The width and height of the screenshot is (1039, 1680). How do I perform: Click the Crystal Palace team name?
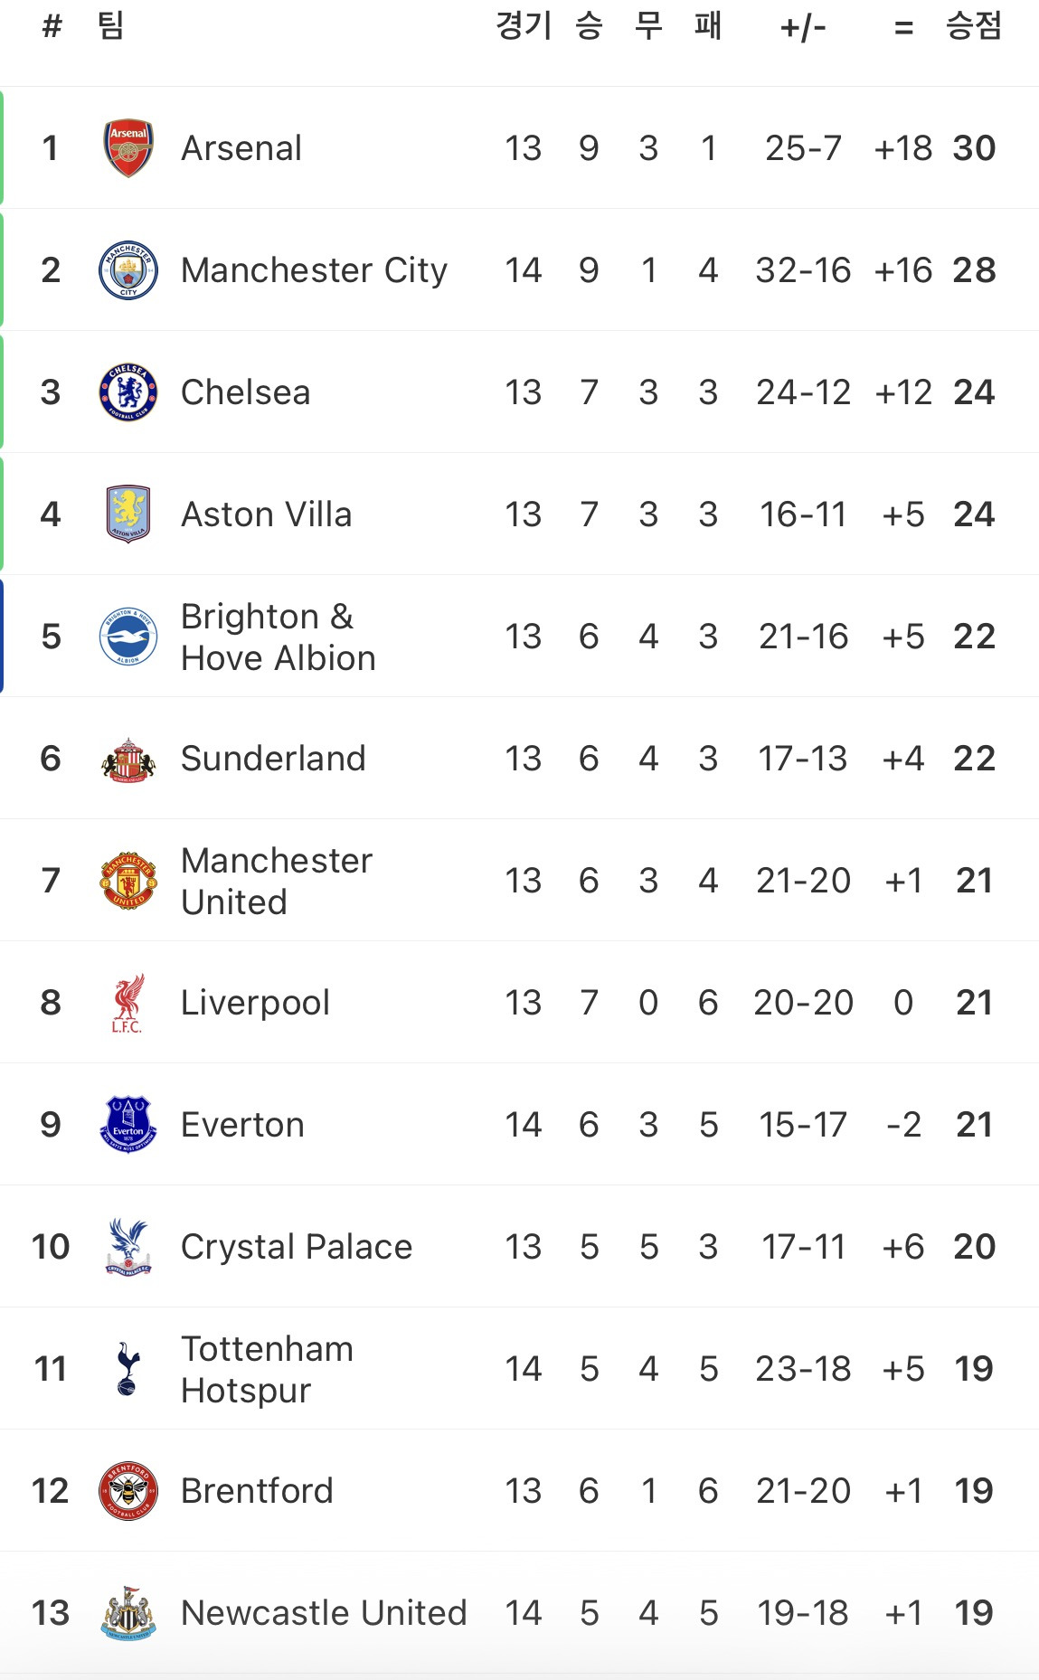[x=297, y=1247]
